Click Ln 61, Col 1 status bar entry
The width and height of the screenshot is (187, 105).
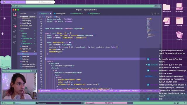(x=94, y=91)
